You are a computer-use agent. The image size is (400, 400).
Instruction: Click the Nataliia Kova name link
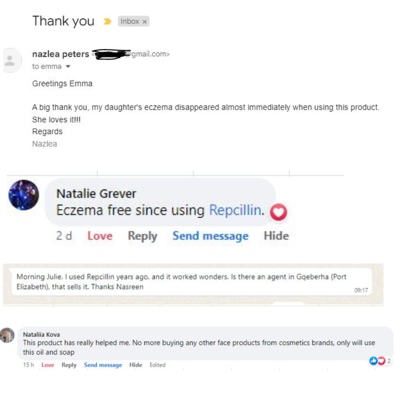click(41, 334)
